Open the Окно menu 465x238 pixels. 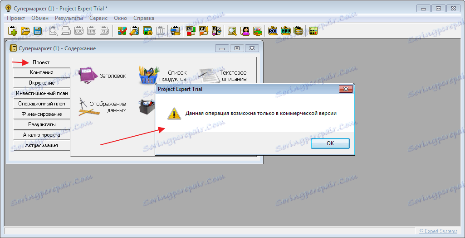[120, 18]
